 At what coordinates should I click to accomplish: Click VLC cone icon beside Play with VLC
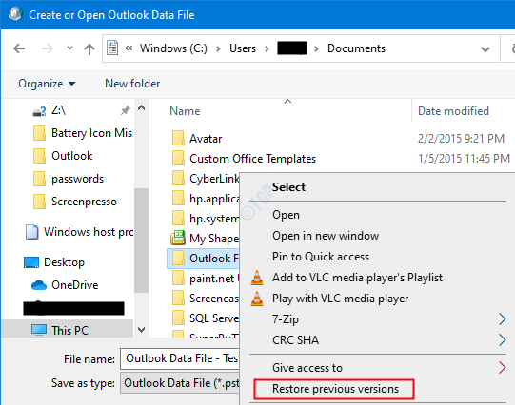[x=257, y=299]
